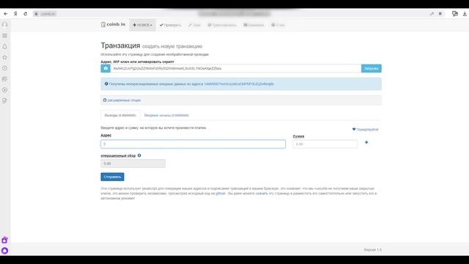Click the blue Загрузка button
Image resolution: width=469 pixels, height=264 pixels.
[x=372, y=68]
